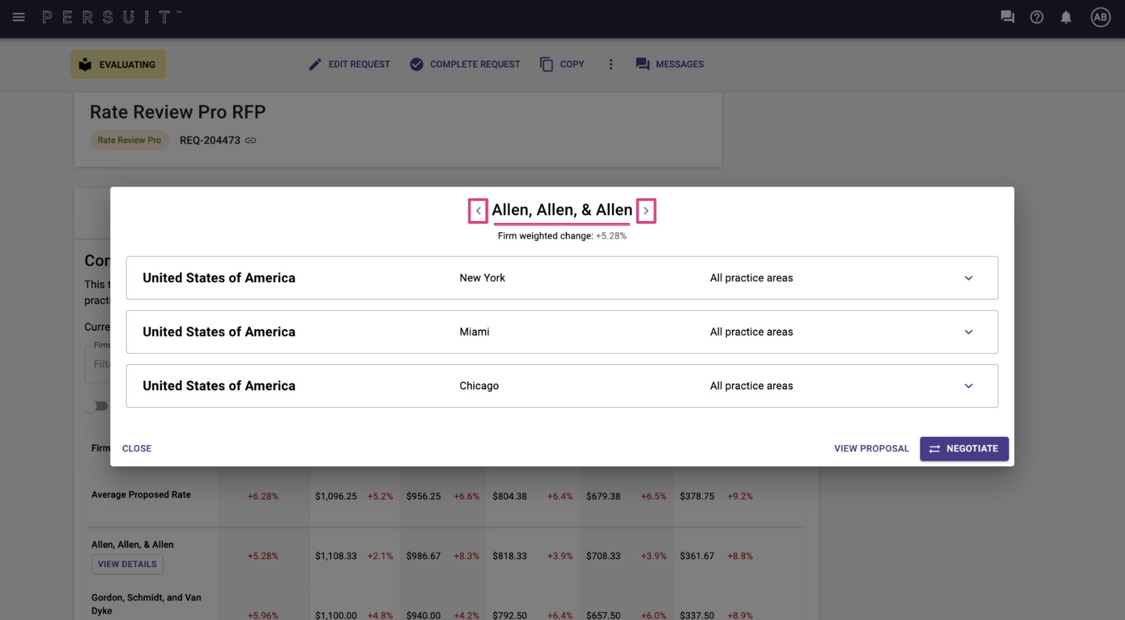
Task: Open the hamburger navigation menu
Action: point(18,17)
